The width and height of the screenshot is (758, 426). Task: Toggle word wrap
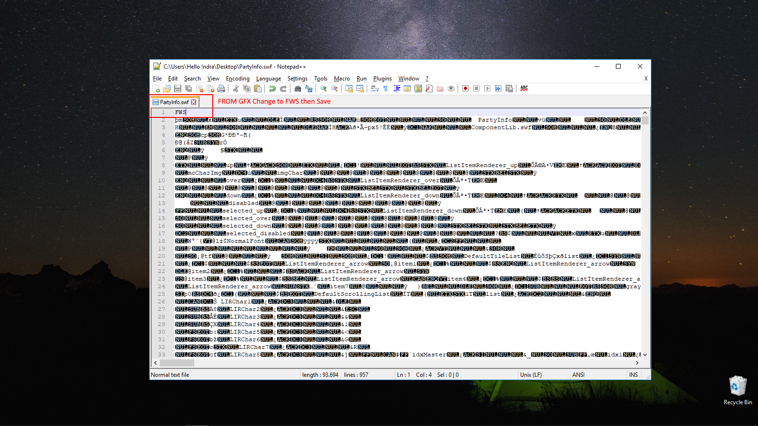[374, 89]
